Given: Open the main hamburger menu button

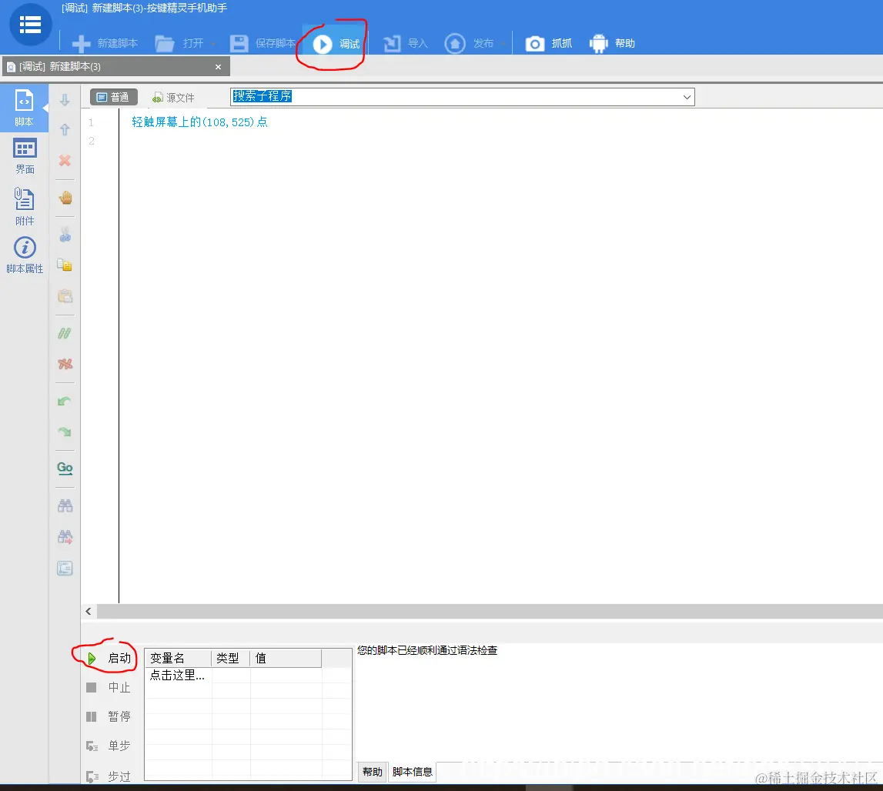Looking at the screenshot, I should [31, 25].
